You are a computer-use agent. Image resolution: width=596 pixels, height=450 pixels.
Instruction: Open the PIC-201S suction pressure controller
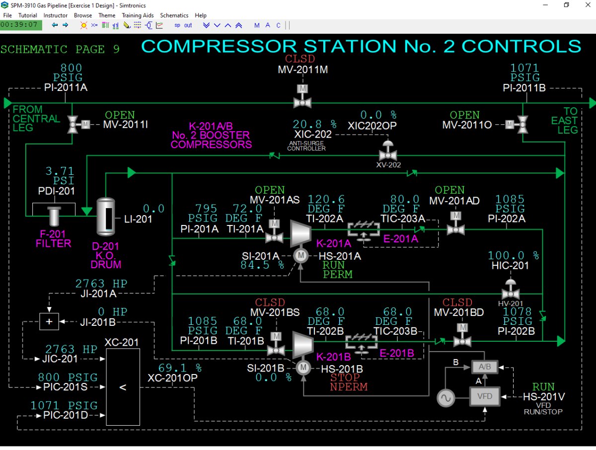pyautogui.click(x=65, y=387)
